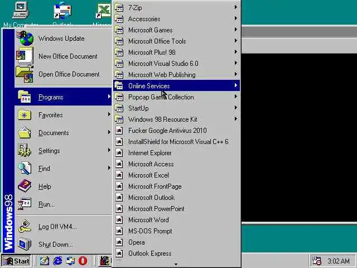Launch Opera from the Quick Launch bar

(83, 261)
